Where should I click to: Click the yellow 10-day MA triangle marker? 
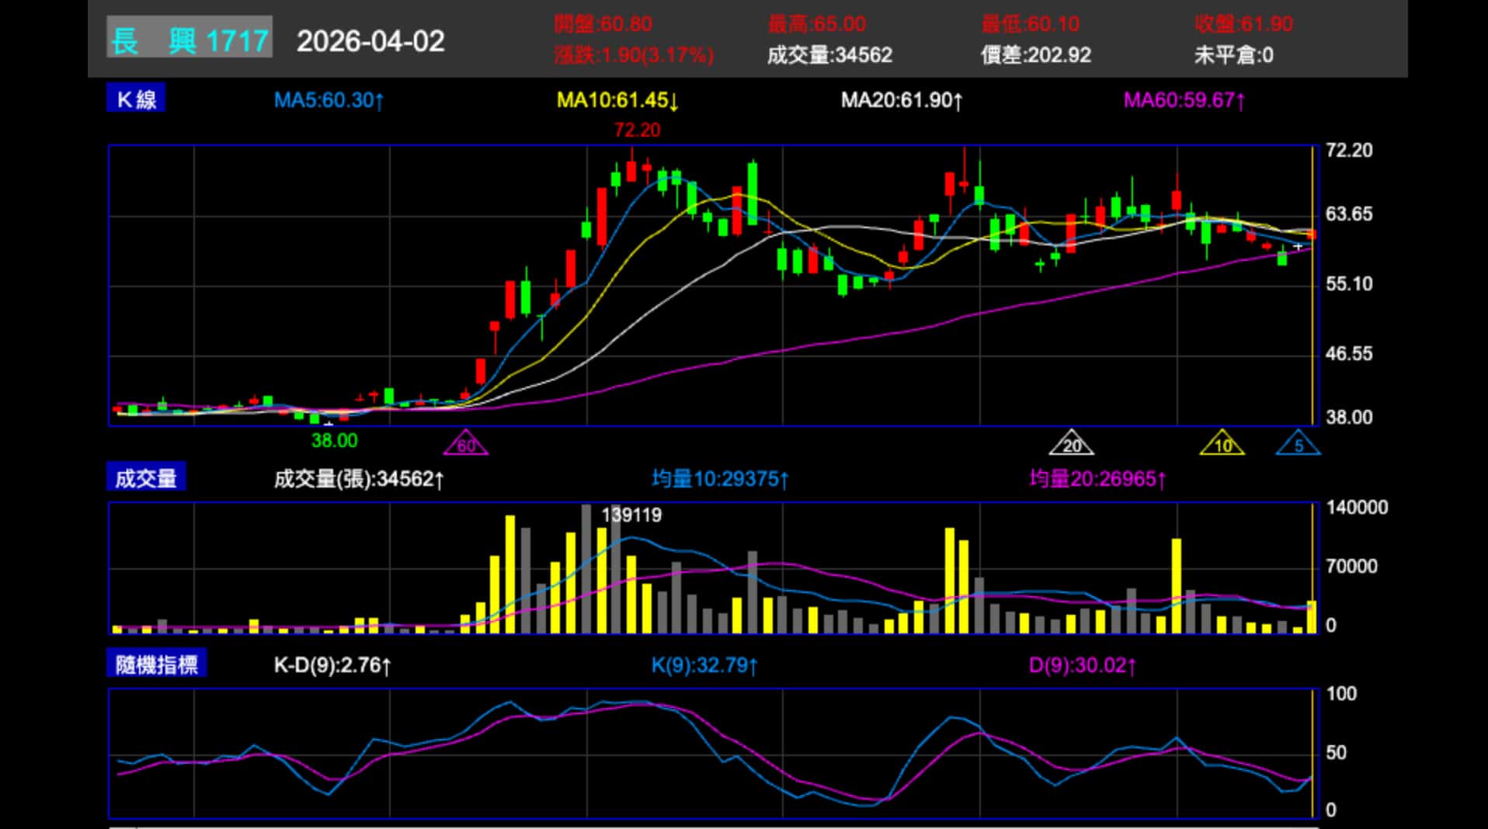click(1222, 443)
